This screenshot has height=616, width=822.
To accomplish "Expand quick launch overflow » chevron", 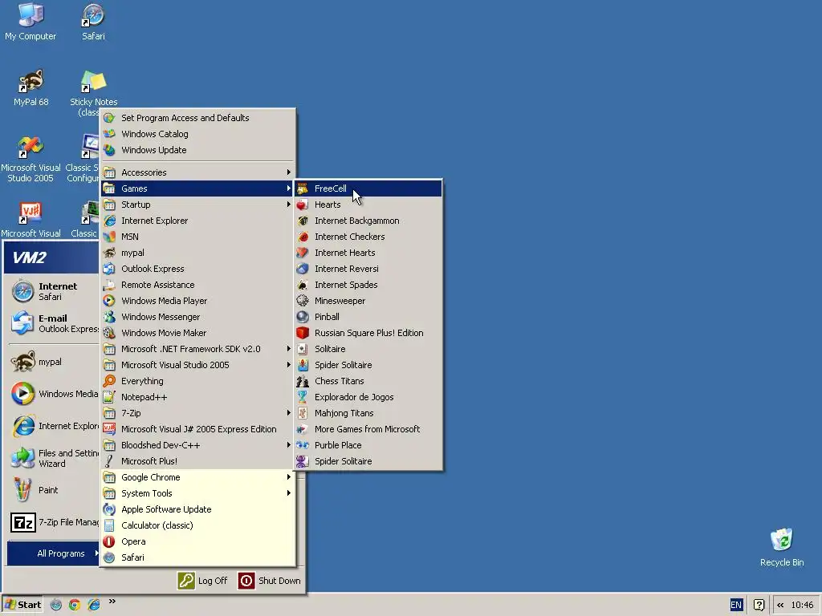I will [112, 602].
